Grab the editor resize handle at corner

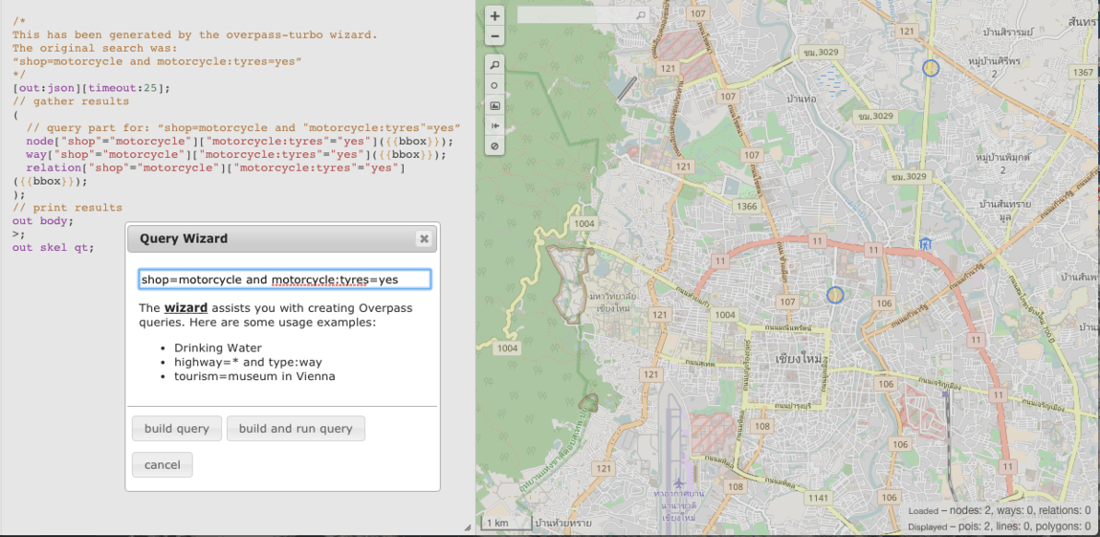tap(468, 527)
